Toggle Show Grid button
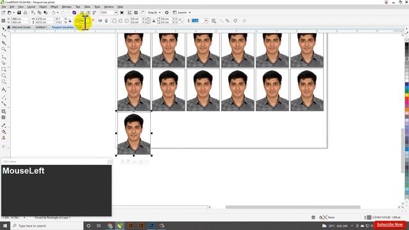The image size is (409, 230). (x=136, y=13)
